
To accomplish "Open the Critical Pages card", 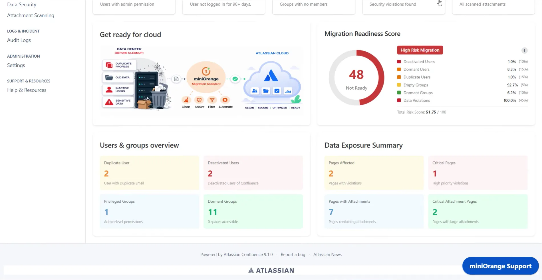I will coord(478,173).
